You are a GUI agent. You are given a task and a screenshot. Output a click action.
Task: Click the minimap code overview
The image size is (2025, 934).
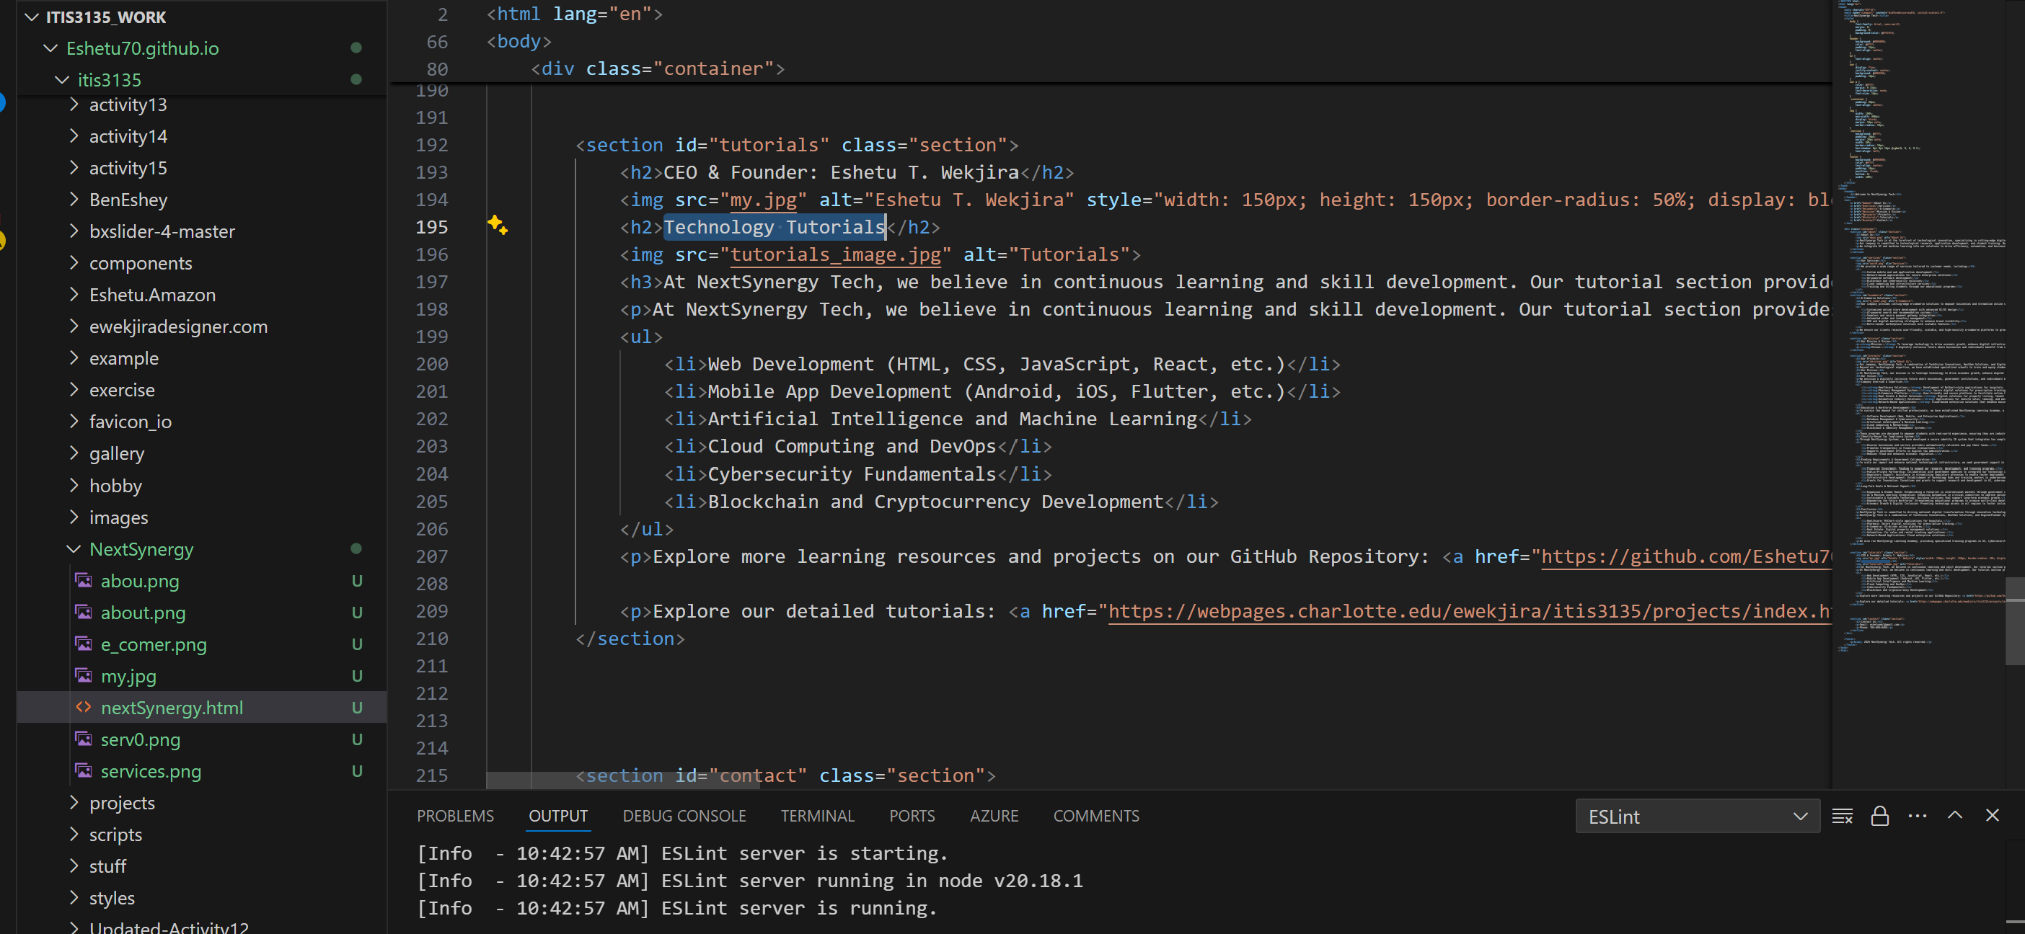tap(1918, 326)
